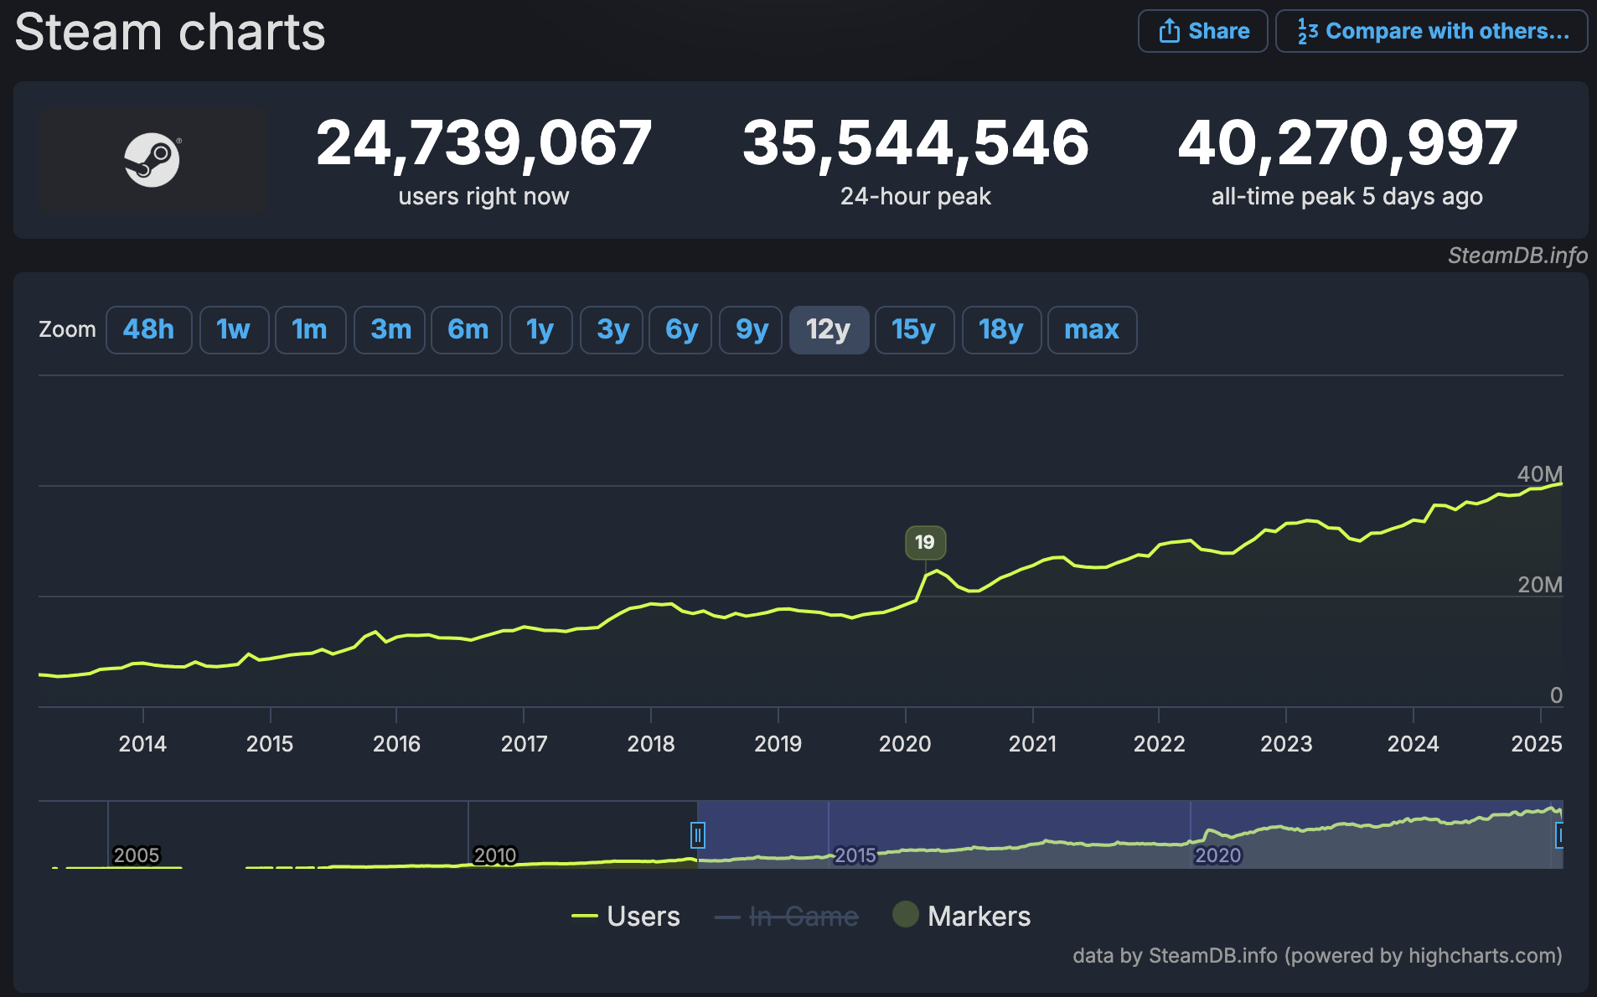
Task: Select the 1m zoom option
Action: point(309,329)
